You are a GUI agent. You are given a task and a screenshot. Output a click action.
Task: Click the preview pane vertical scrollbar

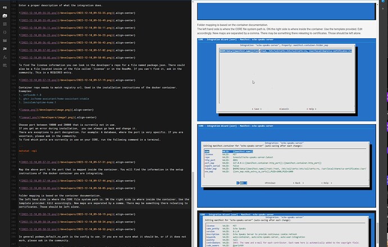(x=377, y=234)
